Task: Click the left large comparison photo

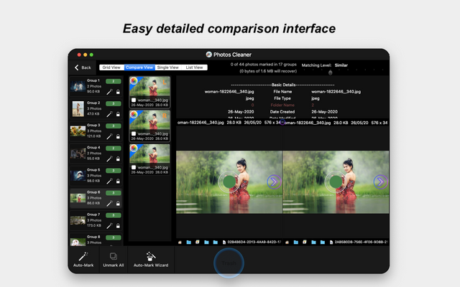Action: (x=229, y=182)
